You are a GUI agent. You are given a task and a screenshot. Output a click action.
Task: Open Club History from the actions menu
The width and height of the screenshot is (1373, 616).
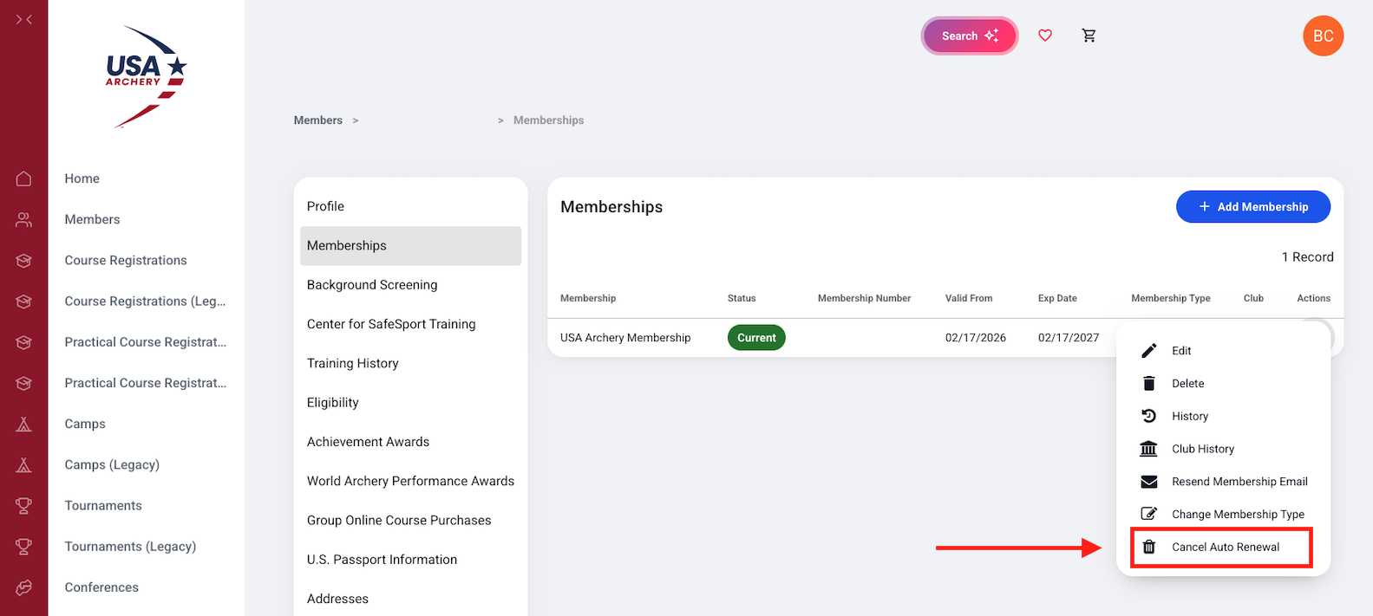(1202, 449)
